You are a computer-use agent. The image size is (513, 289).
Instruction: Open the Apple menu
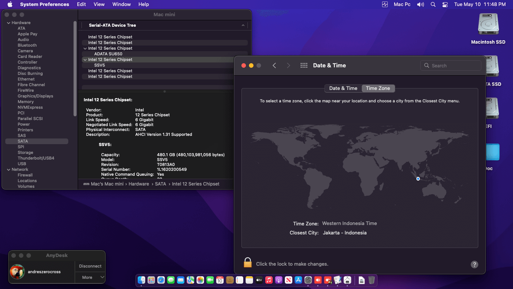point(10,5)
